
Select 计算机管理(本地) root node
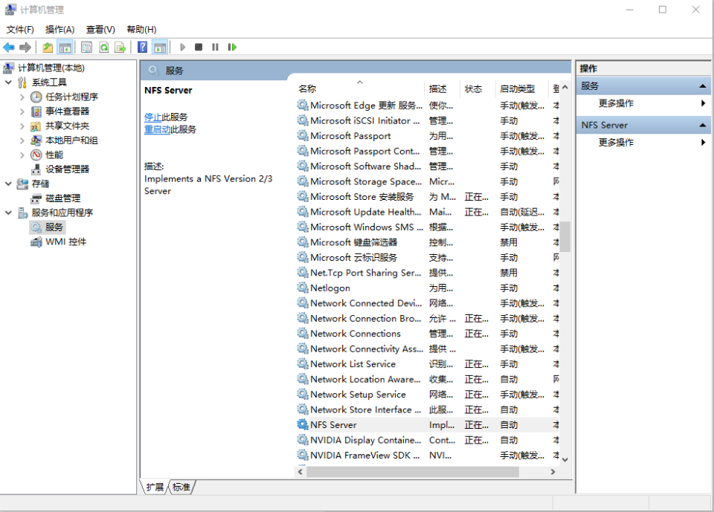coord(51,68)
